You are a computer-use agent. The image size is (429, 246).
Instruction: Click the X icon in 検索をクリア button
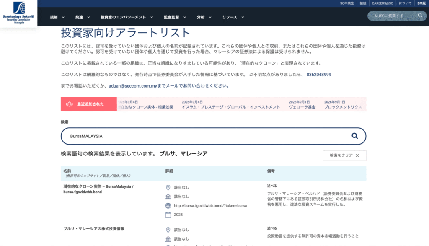click(357, 155)
